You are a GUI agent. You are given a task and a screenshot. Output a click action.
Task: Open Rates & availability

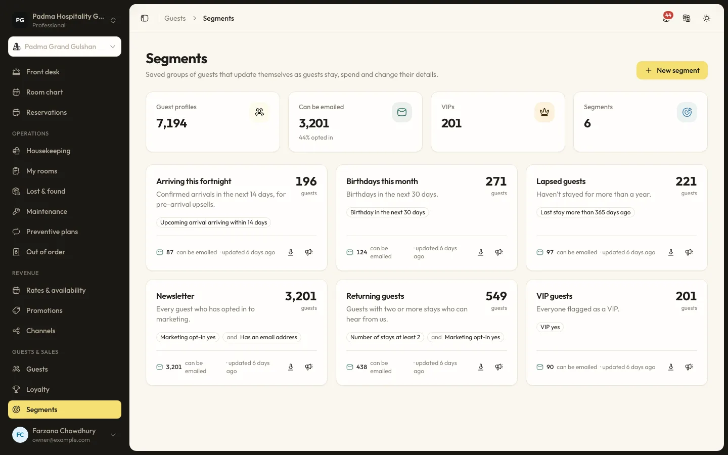click(x=65, y=290)
